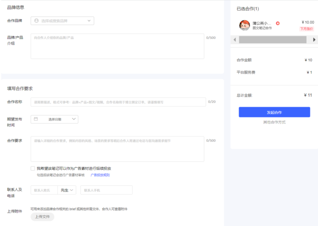Click the left scroll arrow under selected partner

[235, 40]
